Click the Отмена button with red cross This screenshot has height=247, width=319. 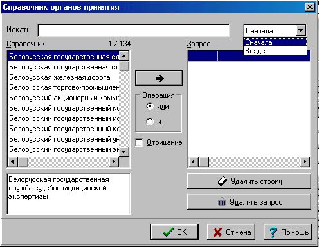tap(231, 232)
